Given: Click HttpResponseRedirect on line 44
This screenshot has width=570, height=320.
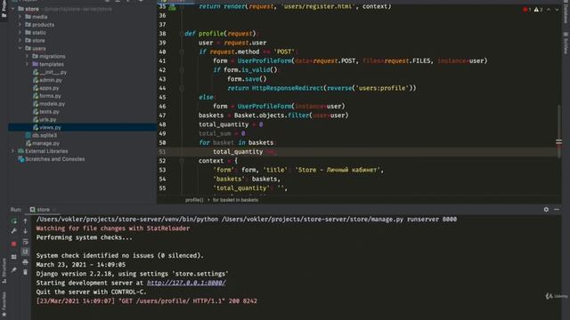Looking at the screenshot, I should [287, 88].
